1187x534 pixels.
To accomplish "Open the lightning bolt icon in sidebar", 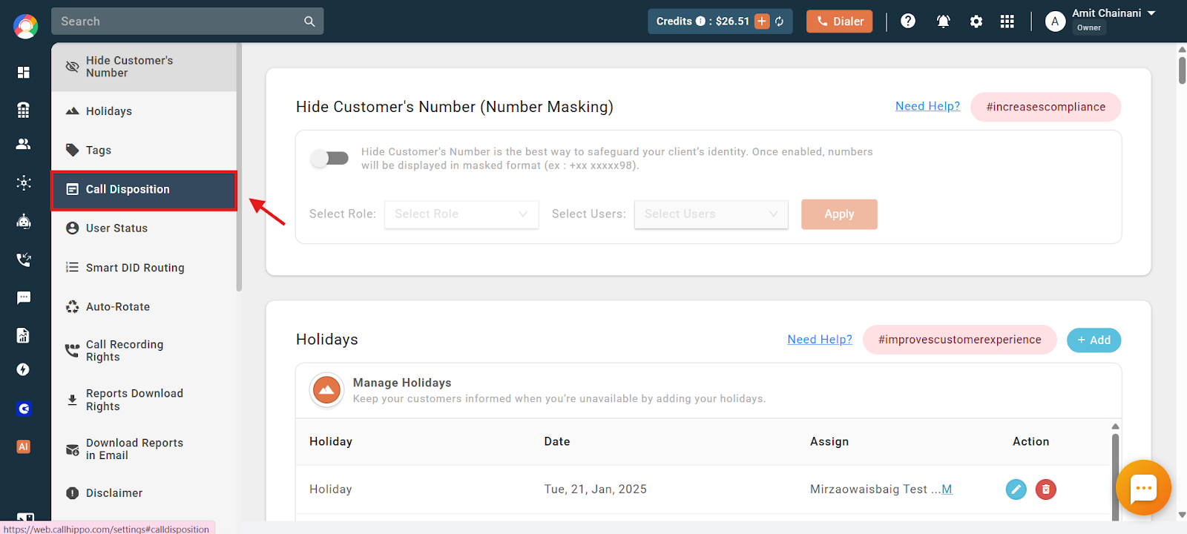I will click(x=24, y=369).
